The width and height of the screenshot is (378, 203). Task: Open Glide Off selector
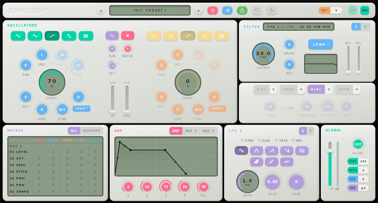pyautogui.click(x=358, y=144)
